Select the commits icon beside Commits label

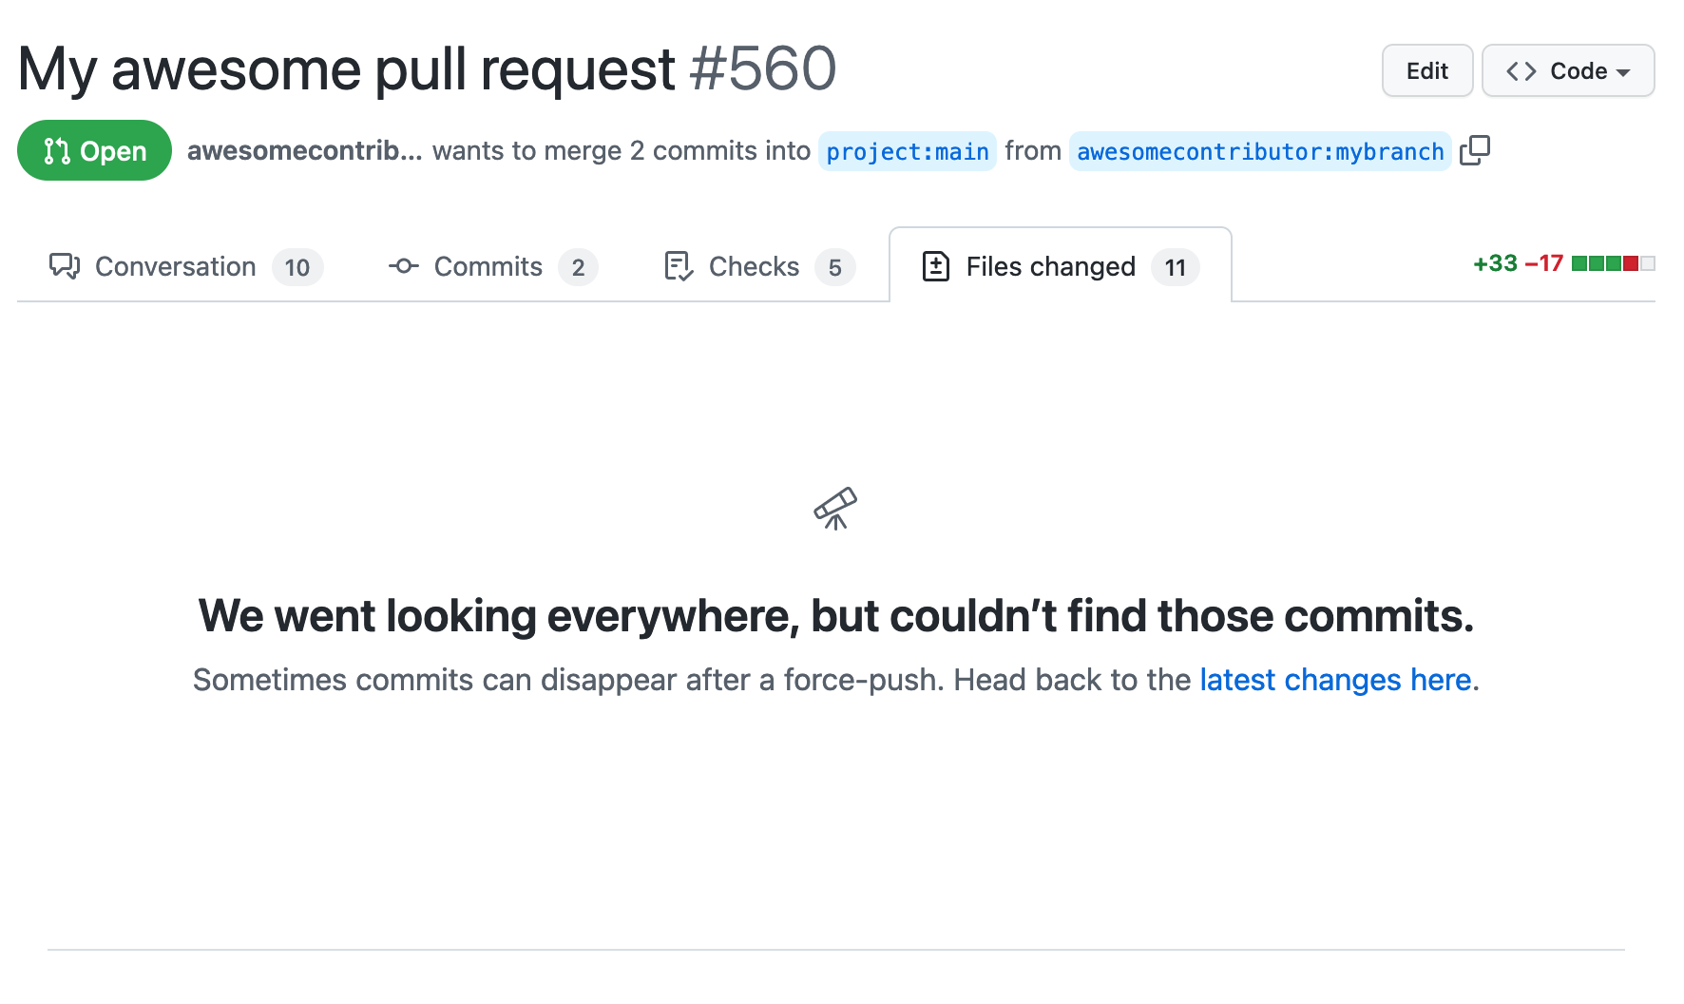point(403,266)
